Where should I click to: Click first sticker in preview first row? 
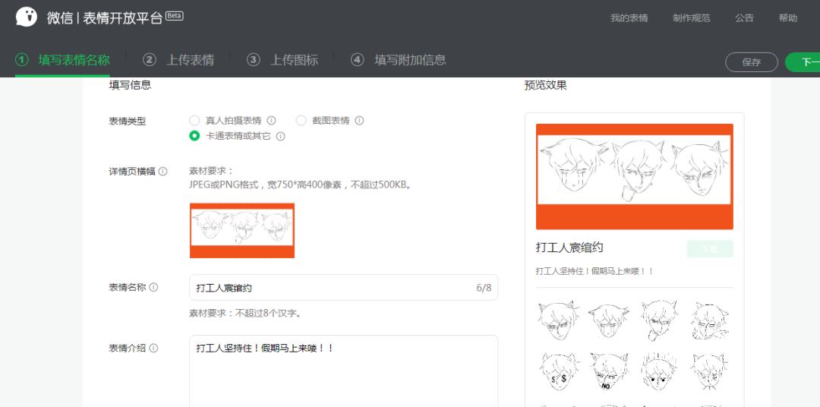559,320
